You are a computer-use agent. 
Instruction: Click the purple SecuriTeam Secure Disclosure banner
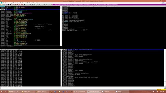click(109, 5)
